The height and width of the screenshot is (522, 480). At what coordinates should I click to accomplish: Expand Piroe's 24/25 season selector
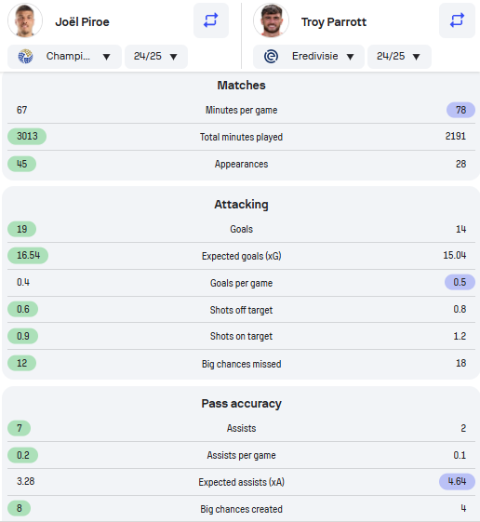(x=156, y=57)
